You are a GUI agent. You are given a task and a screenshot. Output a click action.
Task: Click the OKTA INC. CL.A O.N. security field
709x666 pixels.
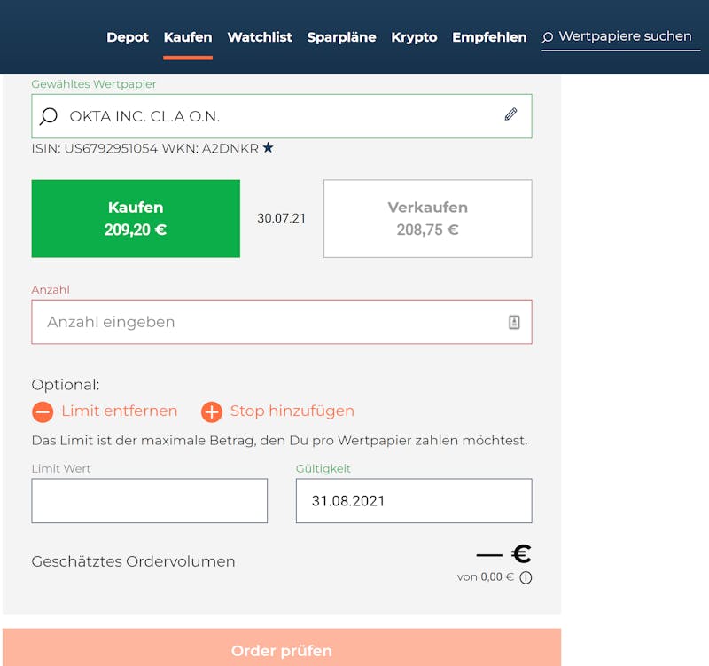click(x=282, y=116)
